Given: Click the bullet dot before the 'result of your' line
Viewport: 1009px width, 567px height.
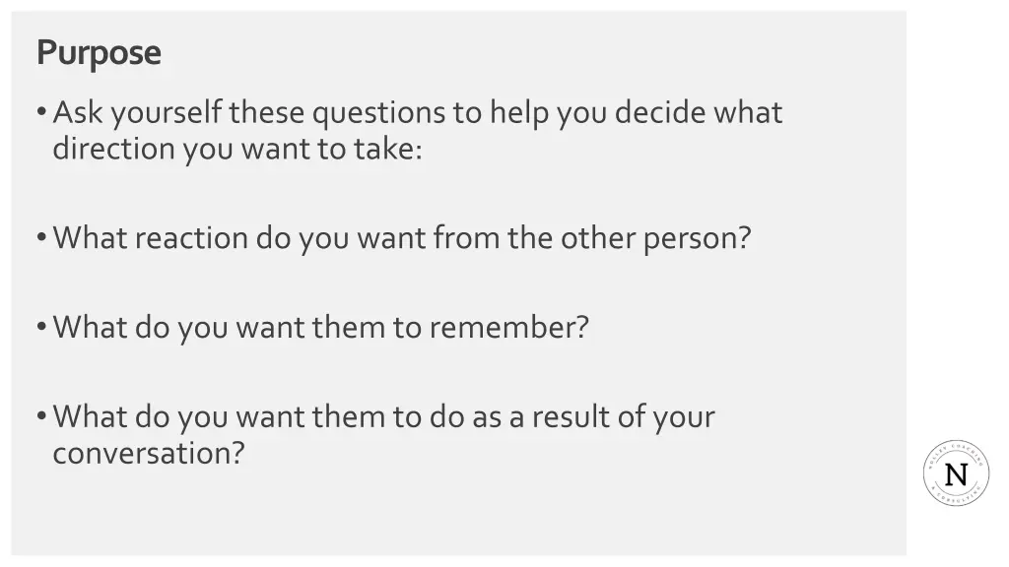Looking at the screenshot, I should pos(41,416).
